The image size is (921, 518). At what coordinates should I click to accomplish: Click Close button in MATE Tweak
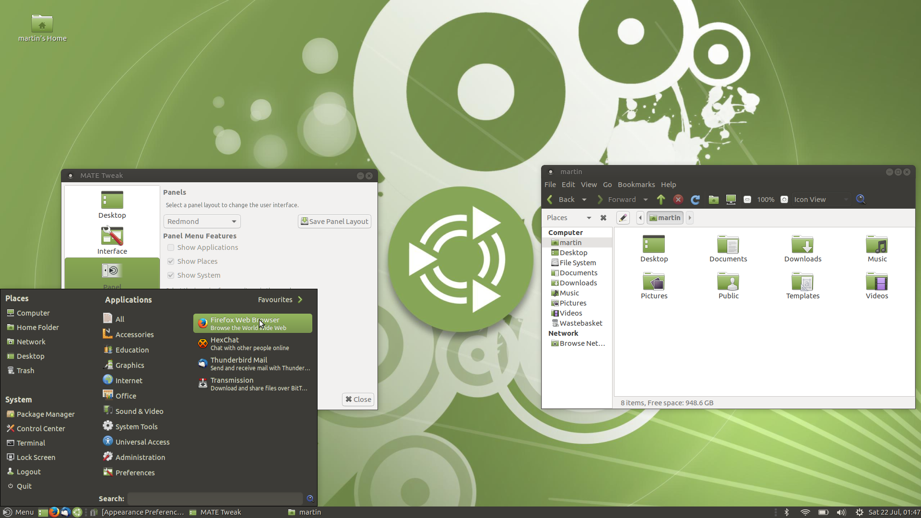(357, 399)
